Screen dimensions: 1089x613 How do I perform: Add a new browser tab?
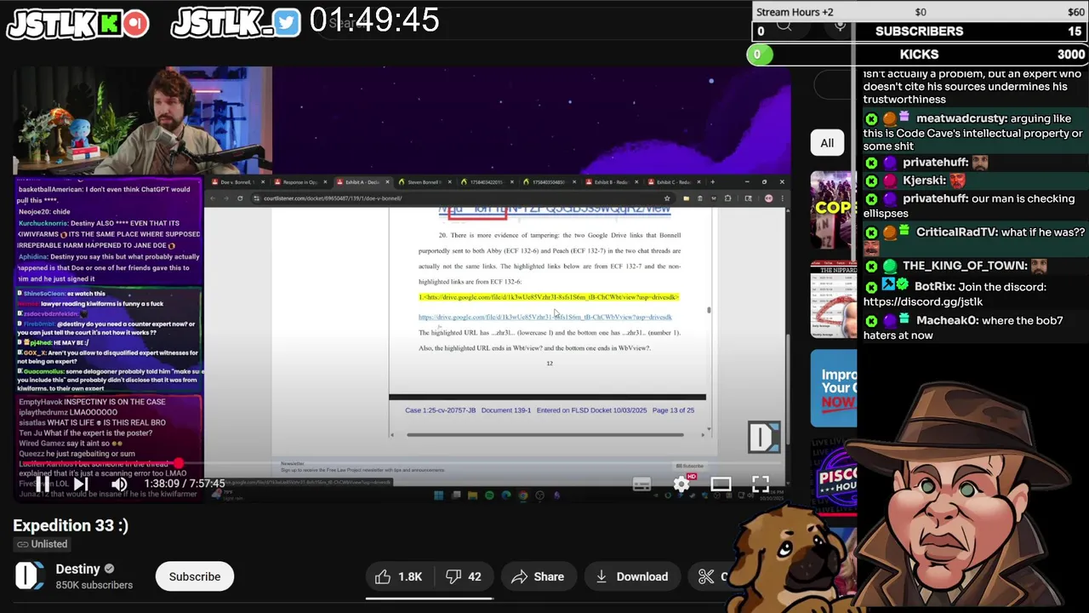point(712,182)
